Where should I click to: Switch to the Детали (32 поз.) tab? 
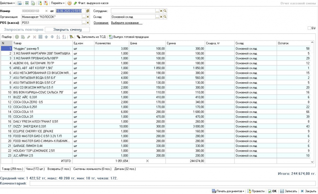[125, 169]
